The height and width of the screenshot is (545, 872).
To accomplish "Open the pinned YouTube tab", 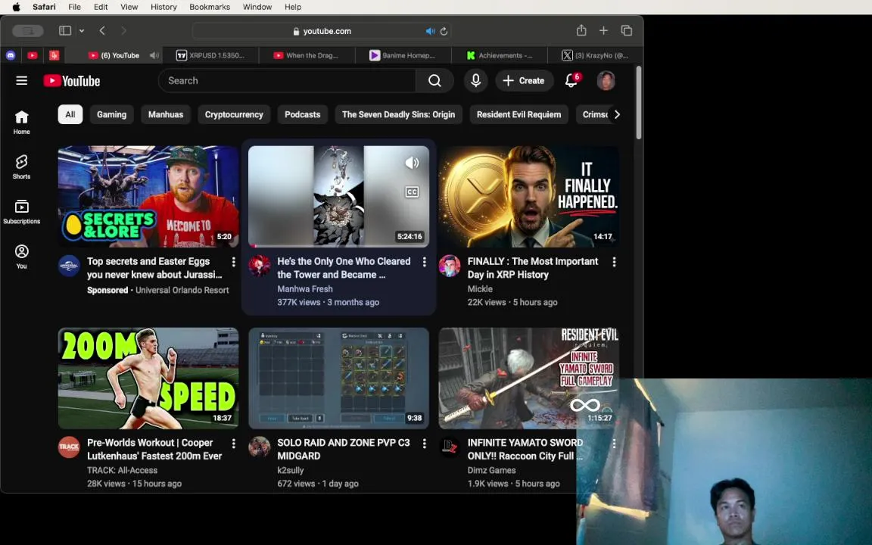I will coord(33,55).
